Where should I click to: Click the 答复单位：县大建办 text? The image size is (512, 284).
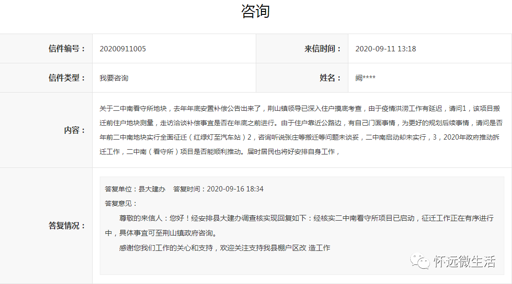tap(135, 189)
